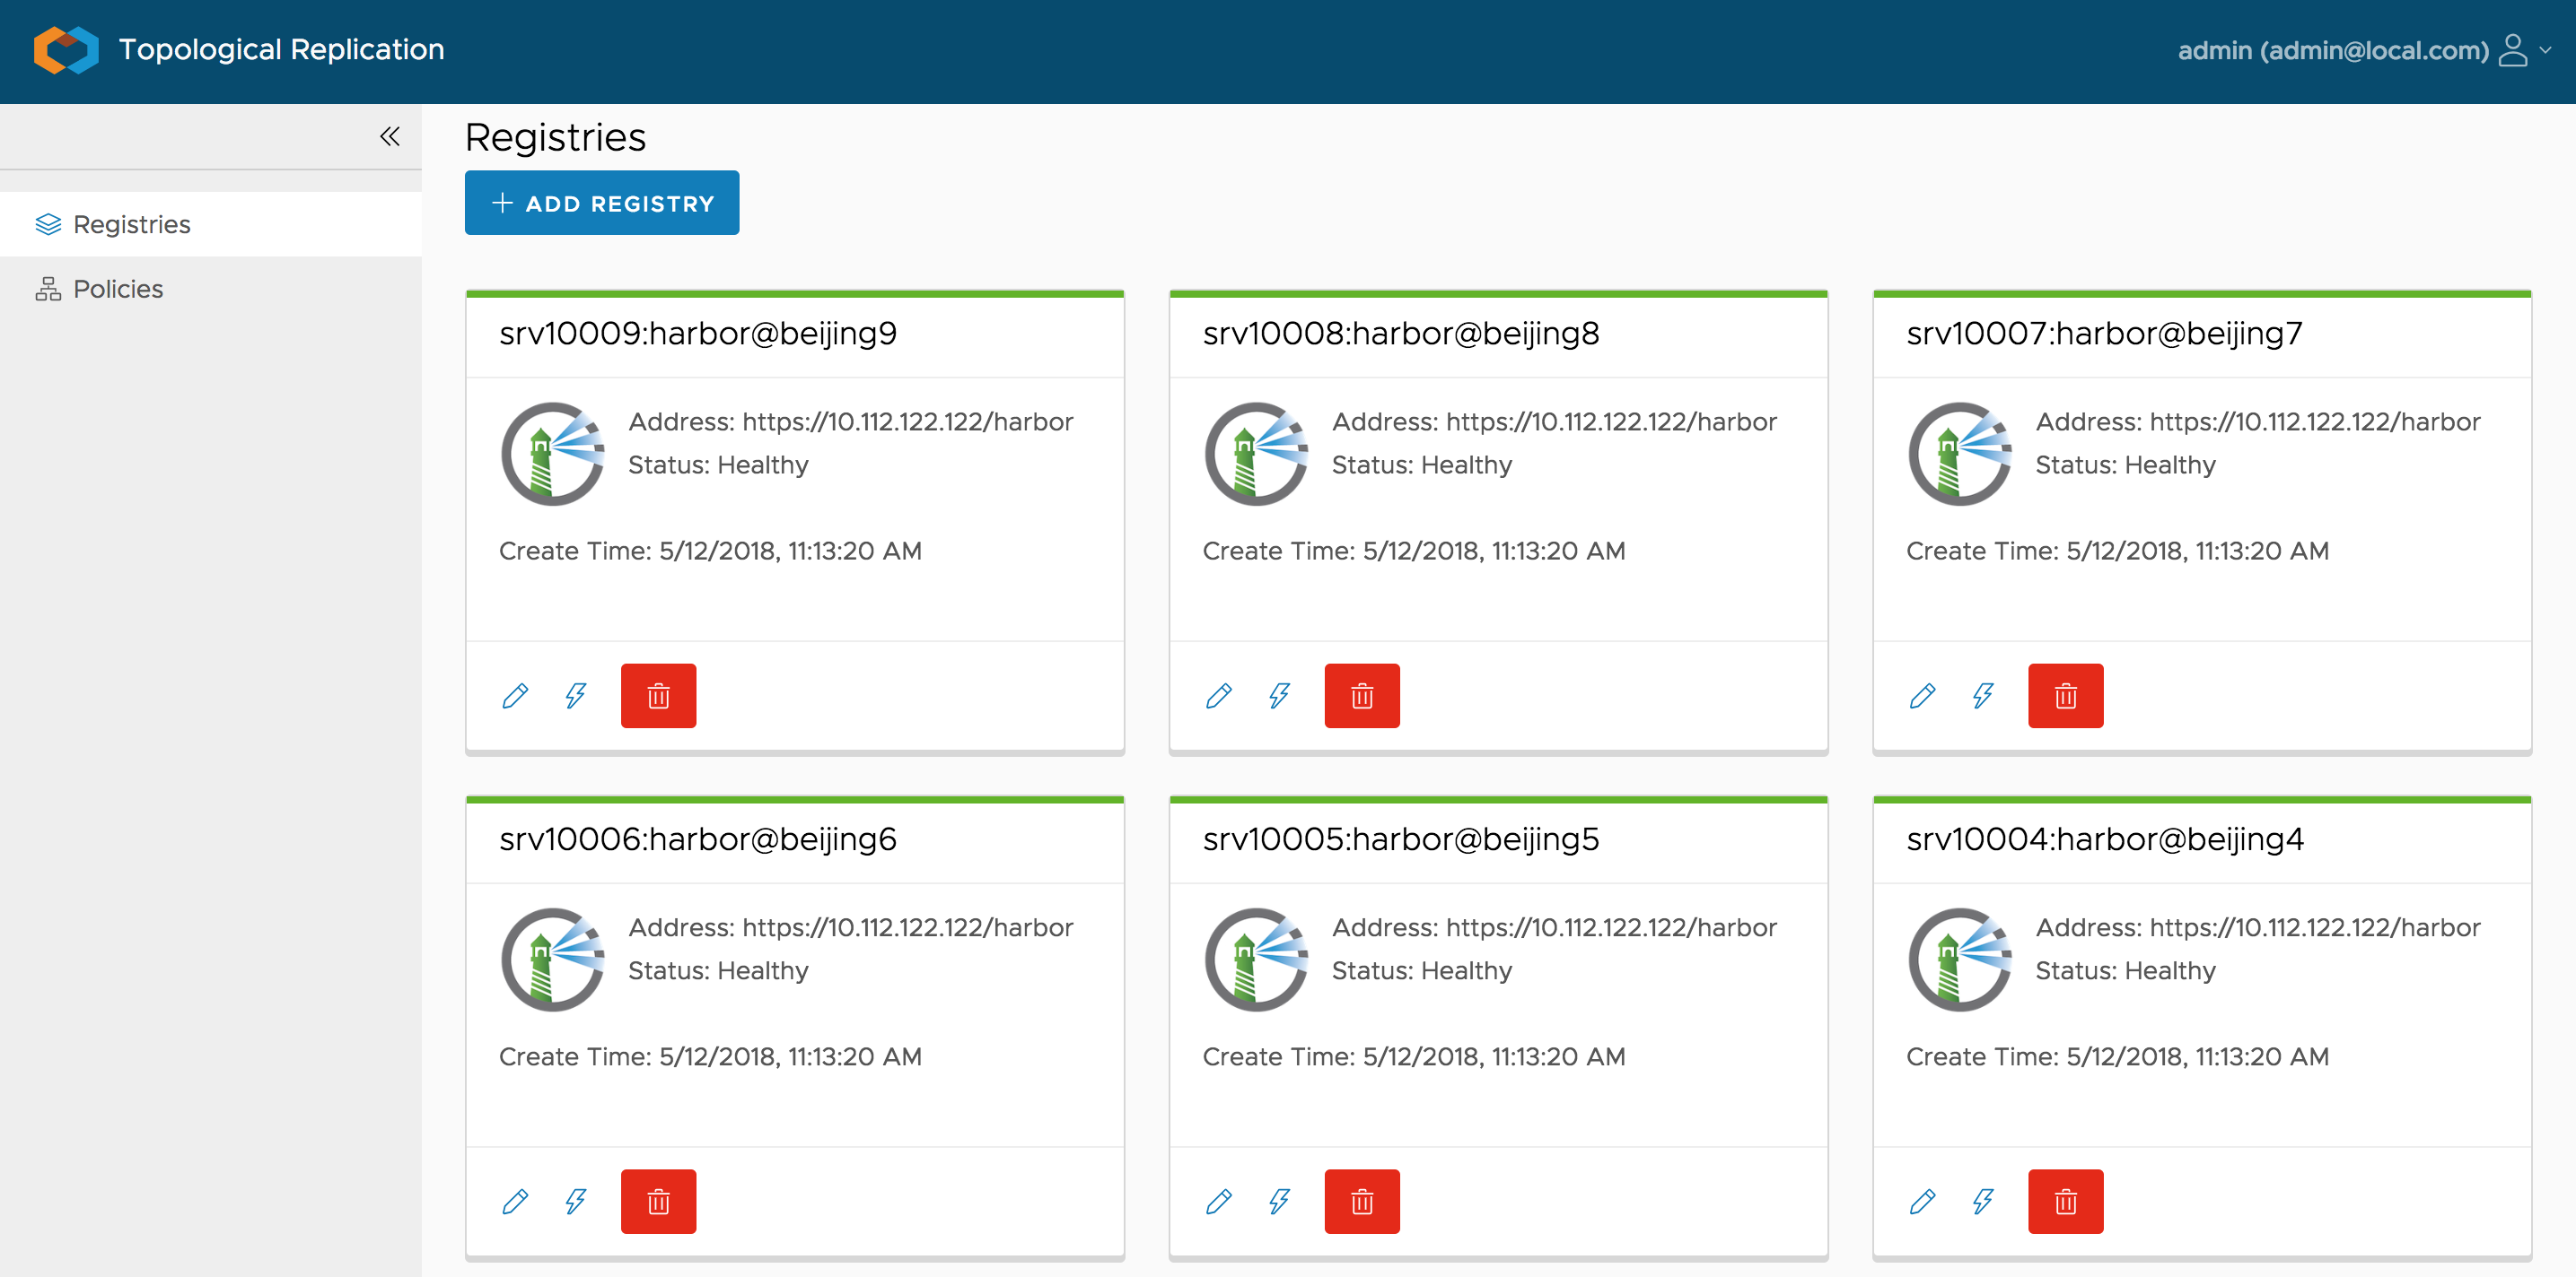The height and width of the screenshot is (1277, 2576).
Task: Click the Harbor lighthouse logo on the beijing9 card
Action: [x=553, y=454]
